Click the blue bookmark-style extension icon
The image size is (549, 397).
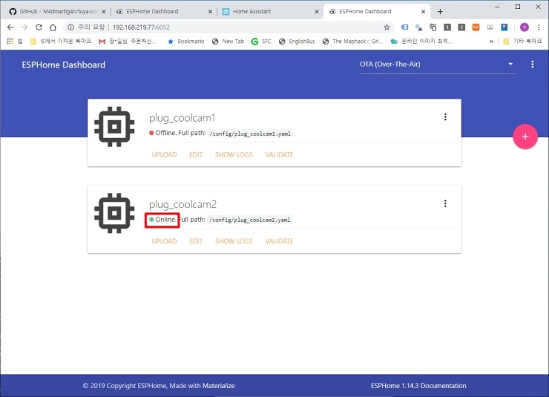point(504,27)
